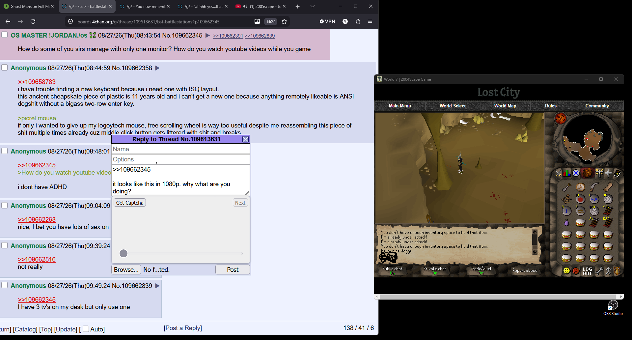Open the Music player harp icon
This screenshot has height=340, width=632.
(617, 271)
